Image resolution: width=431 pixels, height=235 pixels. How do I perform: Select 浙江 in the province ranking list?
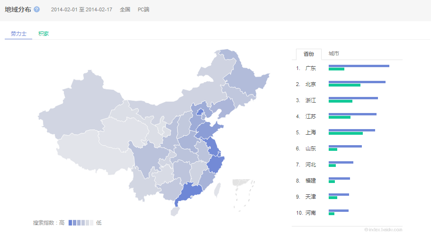[x=311, y=100]
